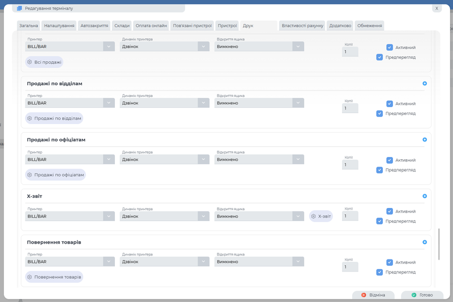Open the Повернення товарів template settings

point(54,277)
